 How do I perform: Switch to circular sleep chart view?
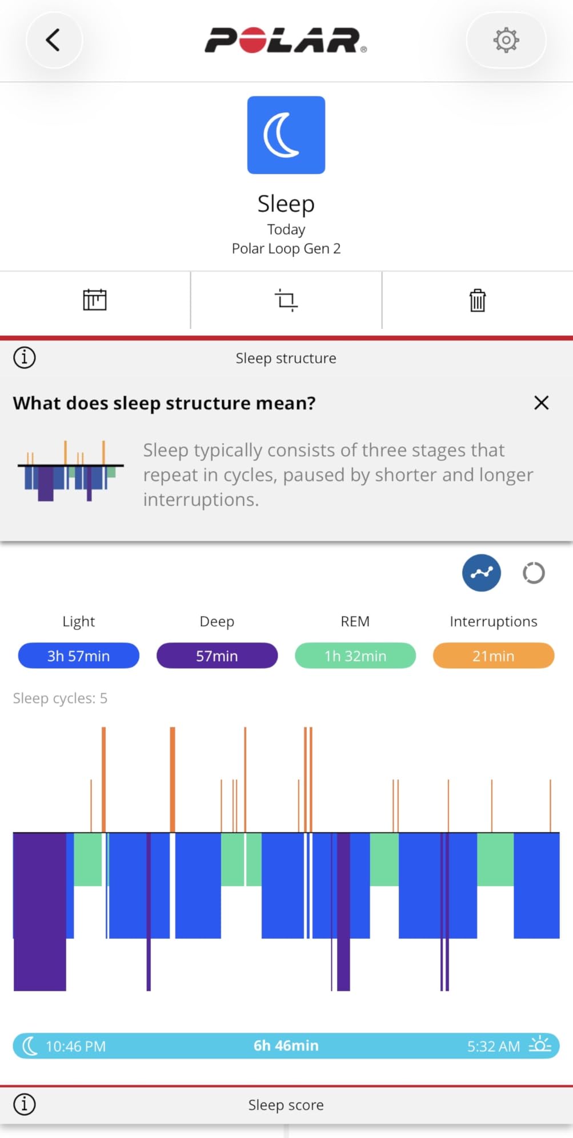534,573
